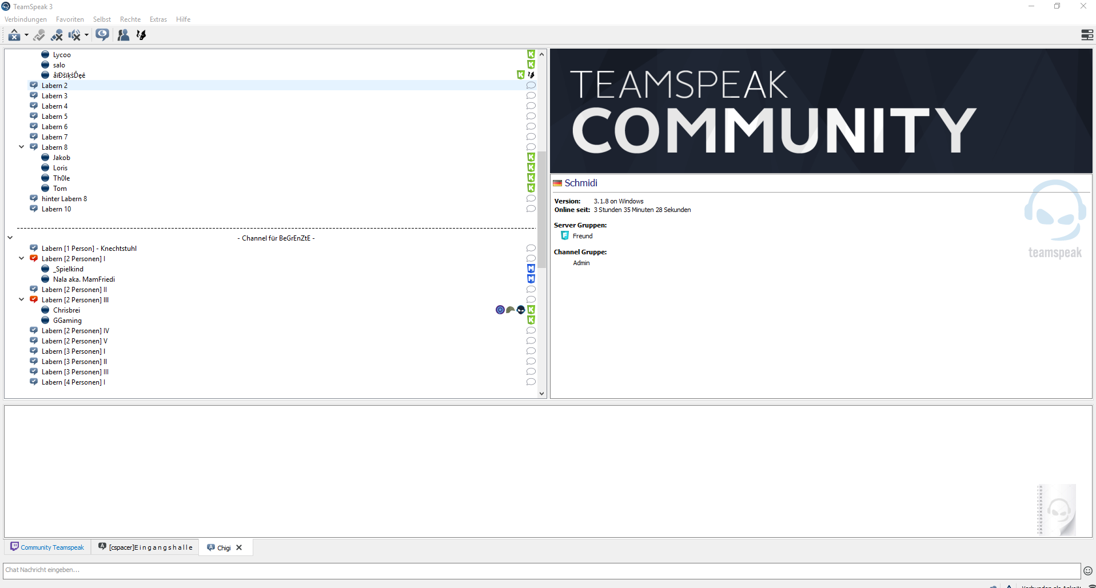
Task: Click the Admin channel group text
Action: 581,263
